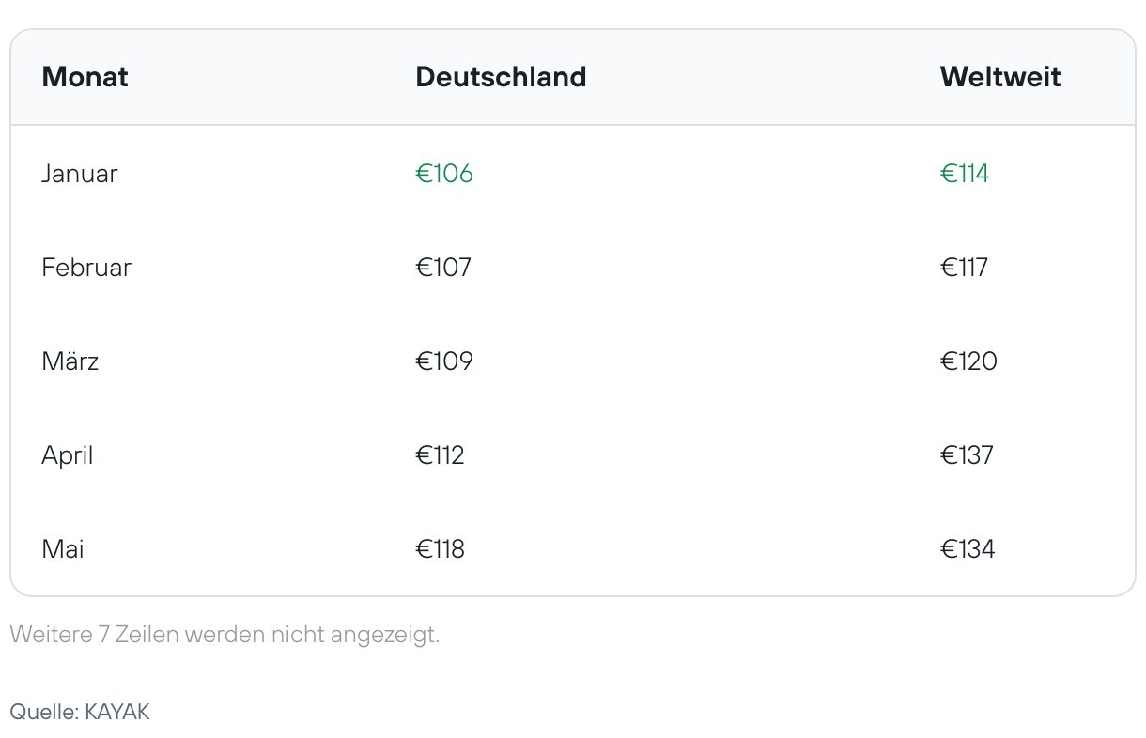The height and width of the screenshot is (738, 1146).
Task: Click the €112 price for April
Action: point(440,455)
